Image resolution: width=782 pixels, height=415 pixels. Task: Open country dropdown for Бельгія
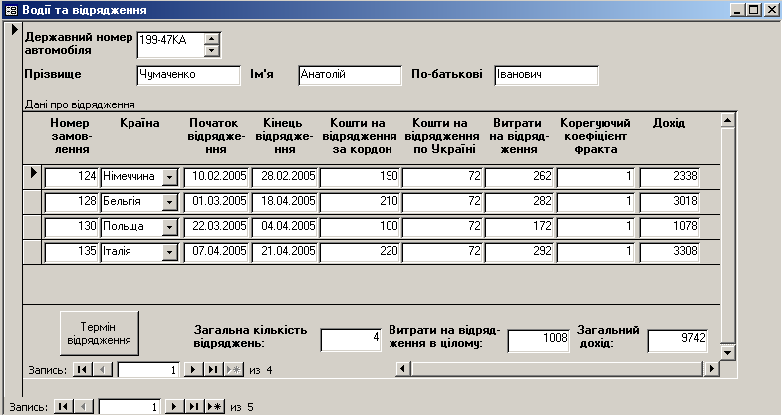click(x=170, y=202)
